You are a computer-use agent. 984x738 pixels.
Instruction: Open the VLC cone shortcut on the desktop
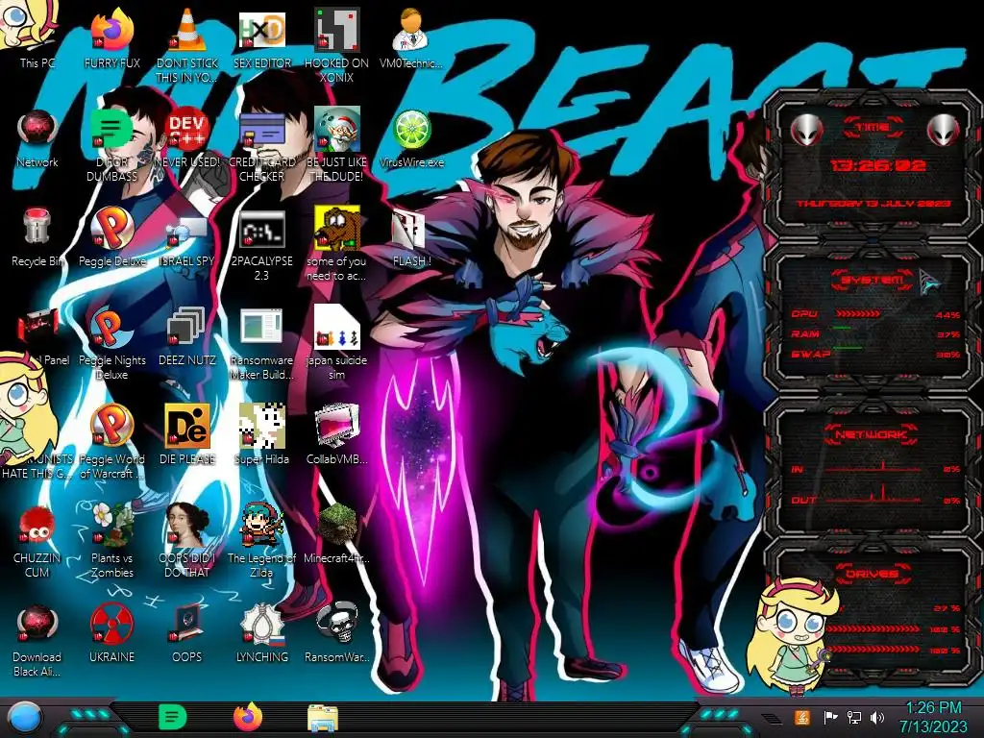click(187, 45)
